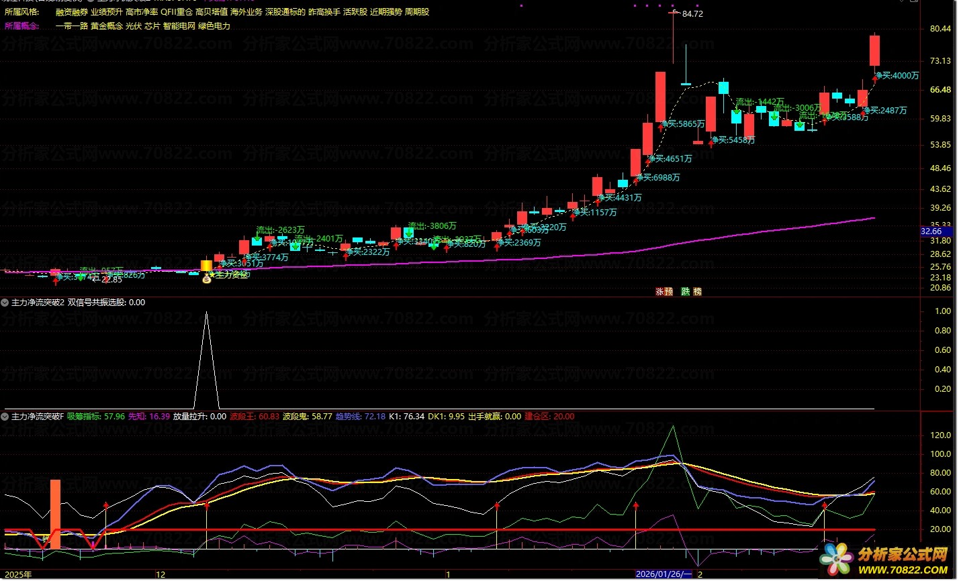Click the DK1: 9.95 legend value

point(446,417)
